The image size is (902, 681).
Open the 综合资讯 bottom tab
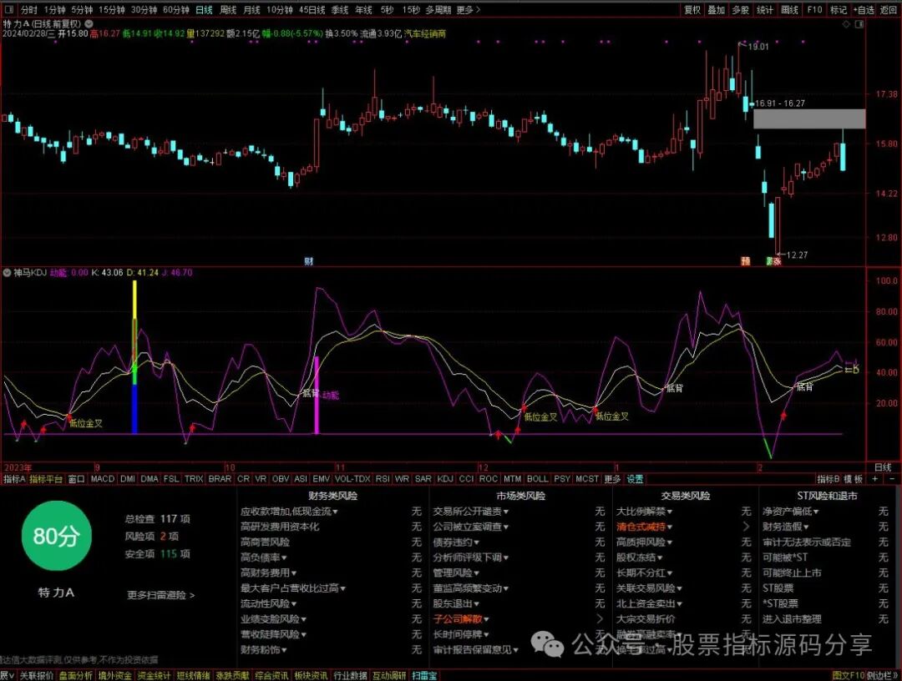(271, 676)
